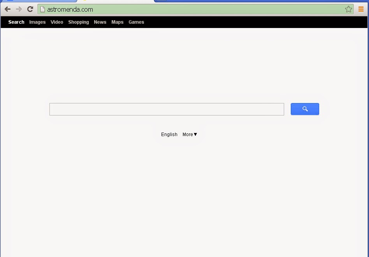
Task: Reload the astromenda.com page
Action: [30, 9]
